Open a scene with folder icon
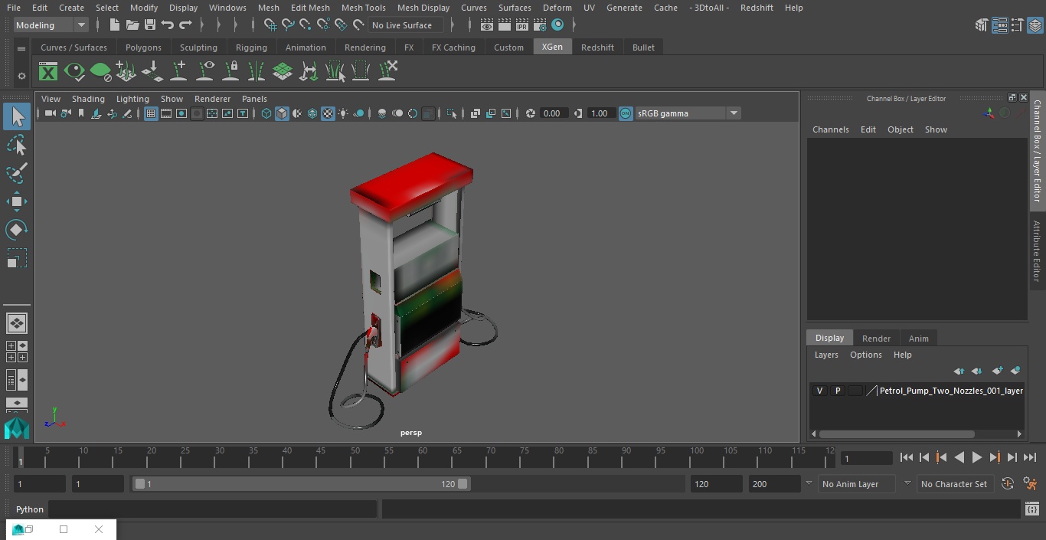The image size is (1046, 540). 132,25
